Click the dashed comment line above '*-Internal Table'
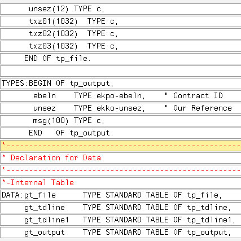The height and width of the screenshot is (241, 241). pos(120,170)
